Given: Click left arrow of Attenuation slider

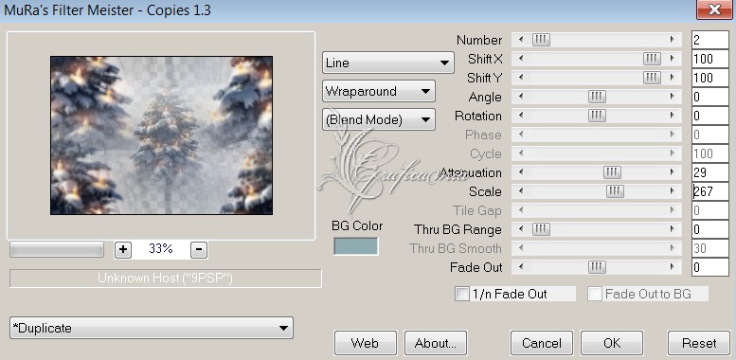Looking at the screenshot, I should click(x=521, y=172).
